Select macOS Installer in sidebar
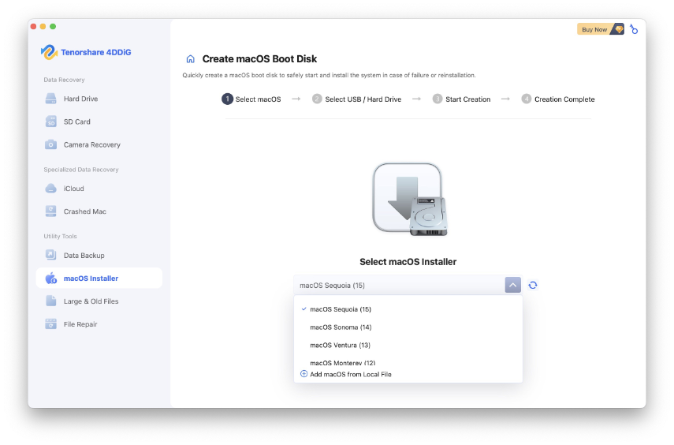 point(99,278)
